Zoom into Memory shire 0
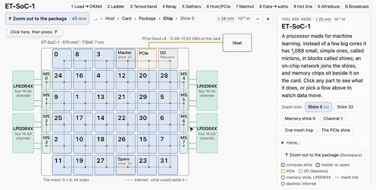This screenshot has height=190, width=376. tap(300, 119)
